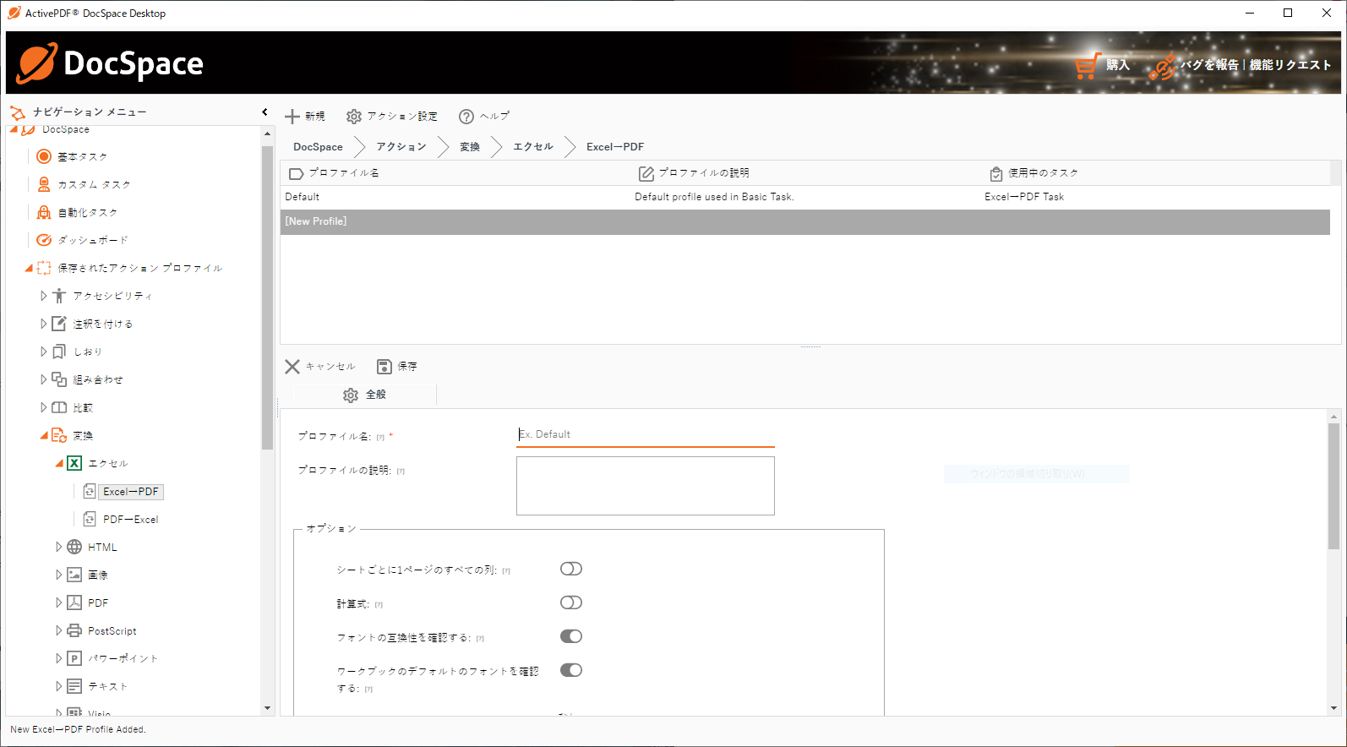Go to アクション in the breadcrumb
Screen dimensions: 1347x747
pos(401,147)
